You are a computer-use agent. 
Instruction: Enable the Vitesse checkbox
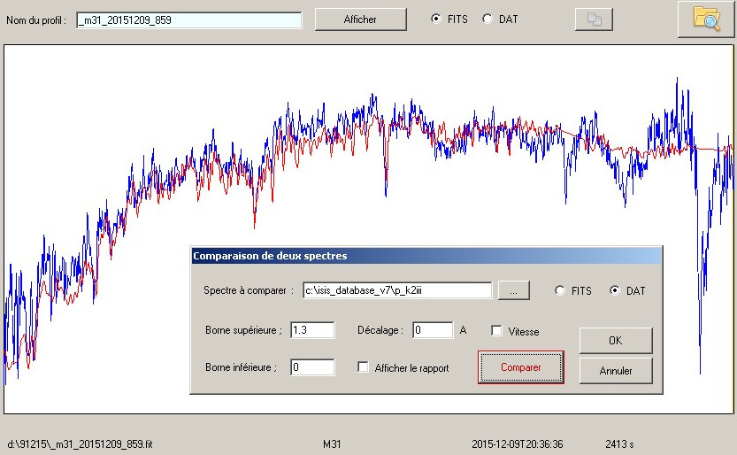click(496, 331)
